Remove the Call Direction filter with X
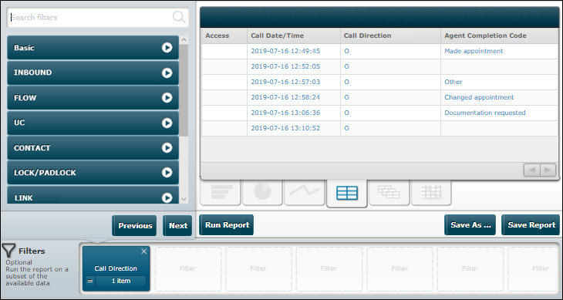The height and width of the screenshot is (300, 563). coord(144,251)
